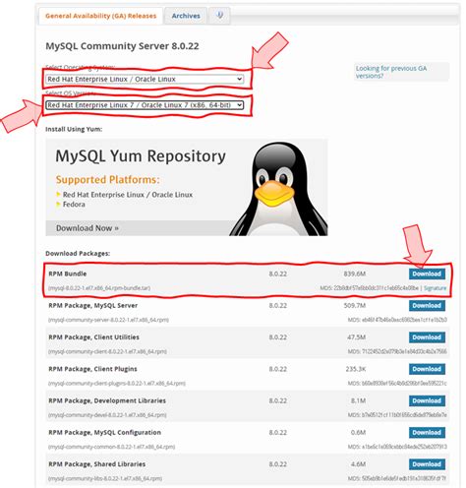Download RPM Package, MySQL Server

(x=427, y=306)
